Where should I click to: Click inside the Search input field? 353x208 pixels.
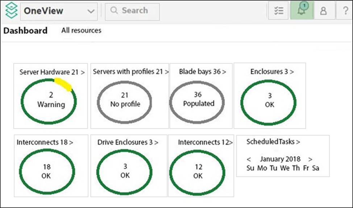pos(138,11)
